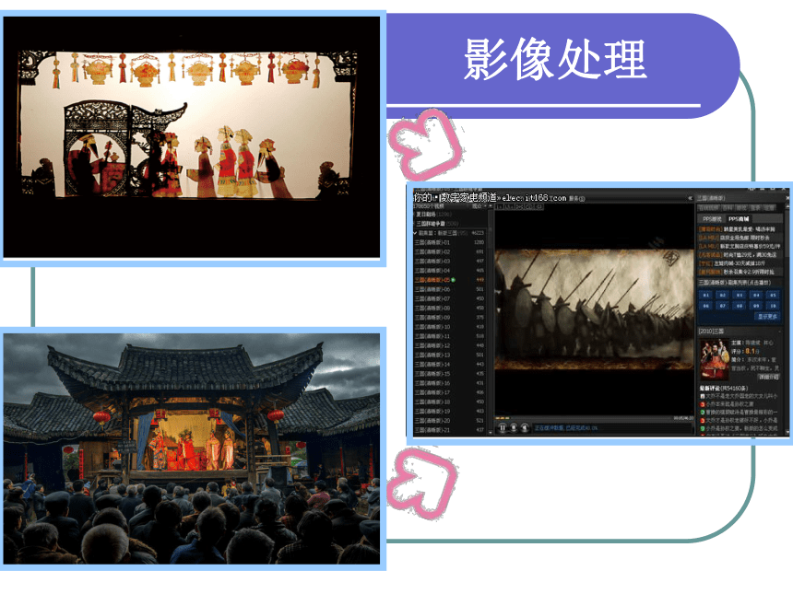The width and height of the screenshot is (793, 594).
Task: Click the green playing indicator beside episode 05
Action: pos(453,280)
